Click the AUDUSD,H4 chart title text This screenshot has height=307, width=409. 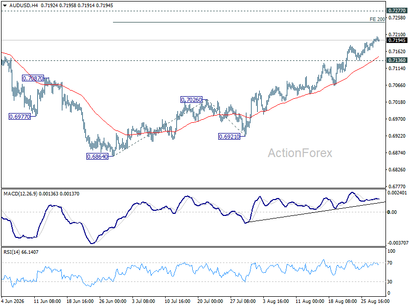22,6
